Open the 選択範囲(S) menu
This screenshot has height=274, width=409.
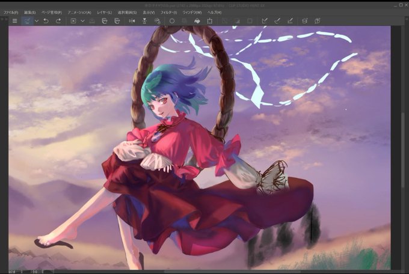pos(127,13)
